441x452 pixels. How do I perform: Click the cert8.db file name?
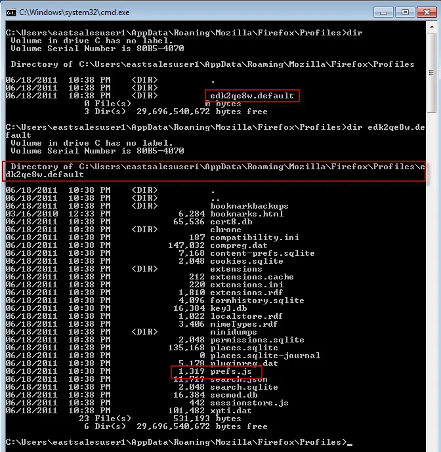click(231, 222)
